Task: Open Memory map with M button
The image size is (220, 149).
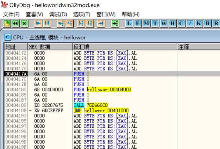Action: 146,23
